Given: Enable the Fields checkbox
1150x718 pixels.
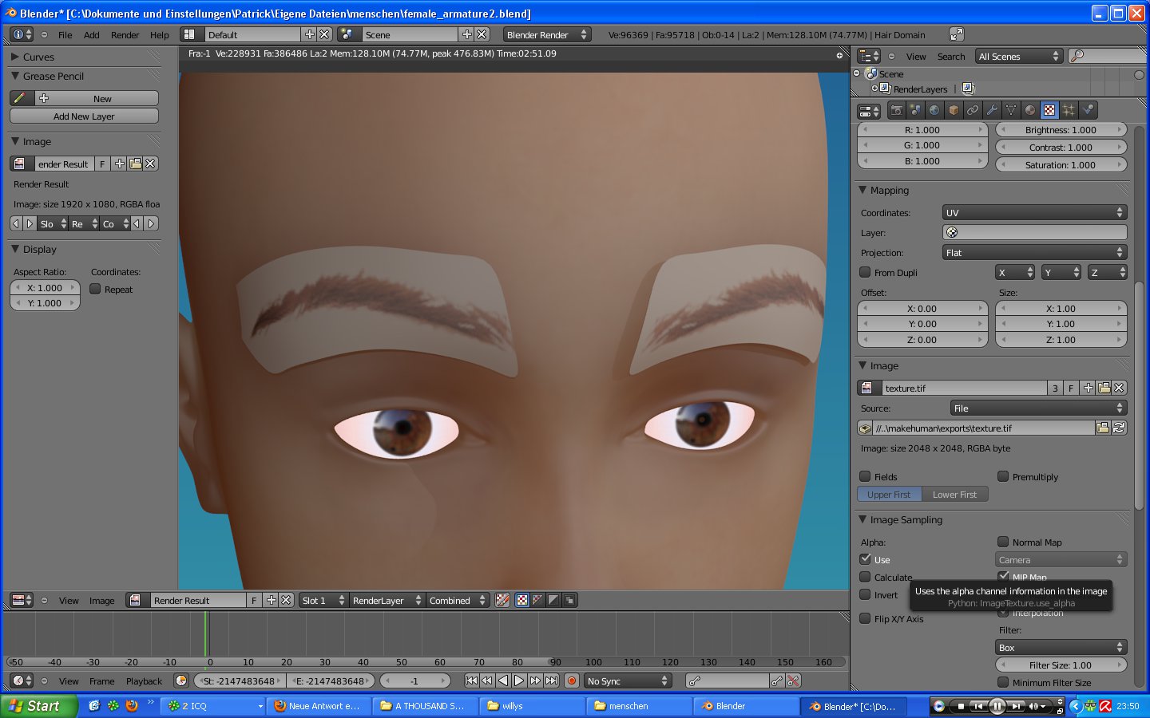Looking at the screenshot, I should [x=865, y=476].
